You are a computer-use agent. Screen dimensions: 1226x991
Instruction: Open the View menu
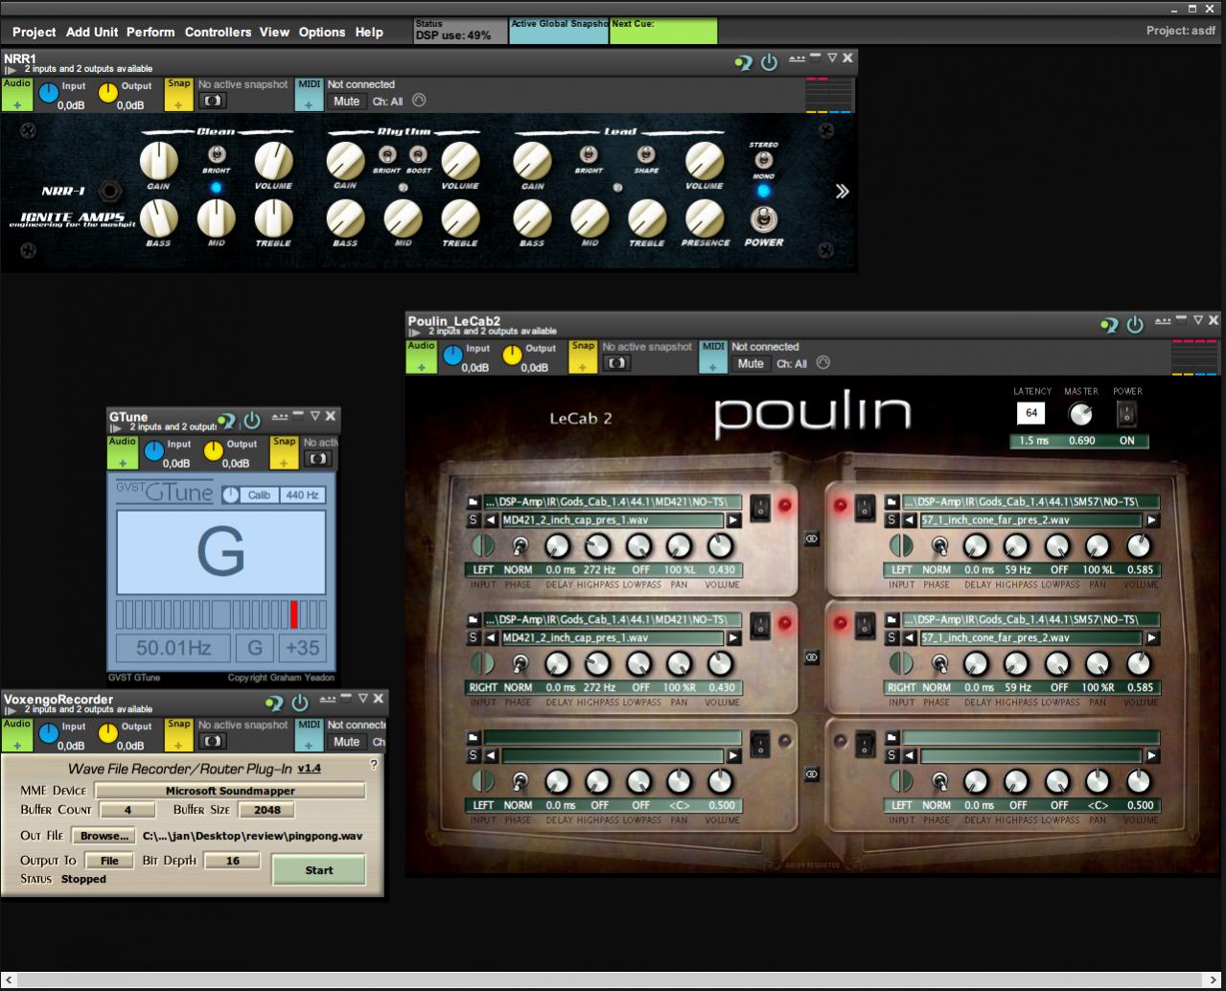274,32
